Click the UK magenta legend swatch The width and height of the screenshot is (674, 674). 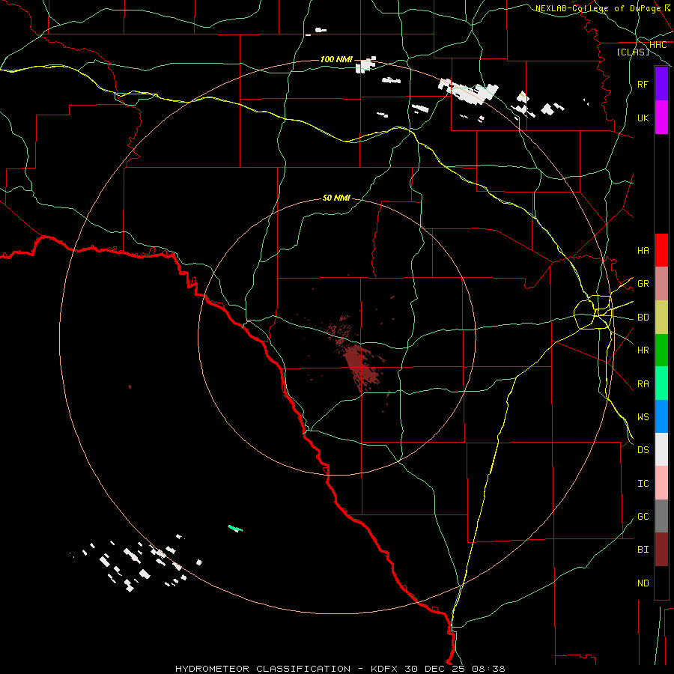point(661,118)
